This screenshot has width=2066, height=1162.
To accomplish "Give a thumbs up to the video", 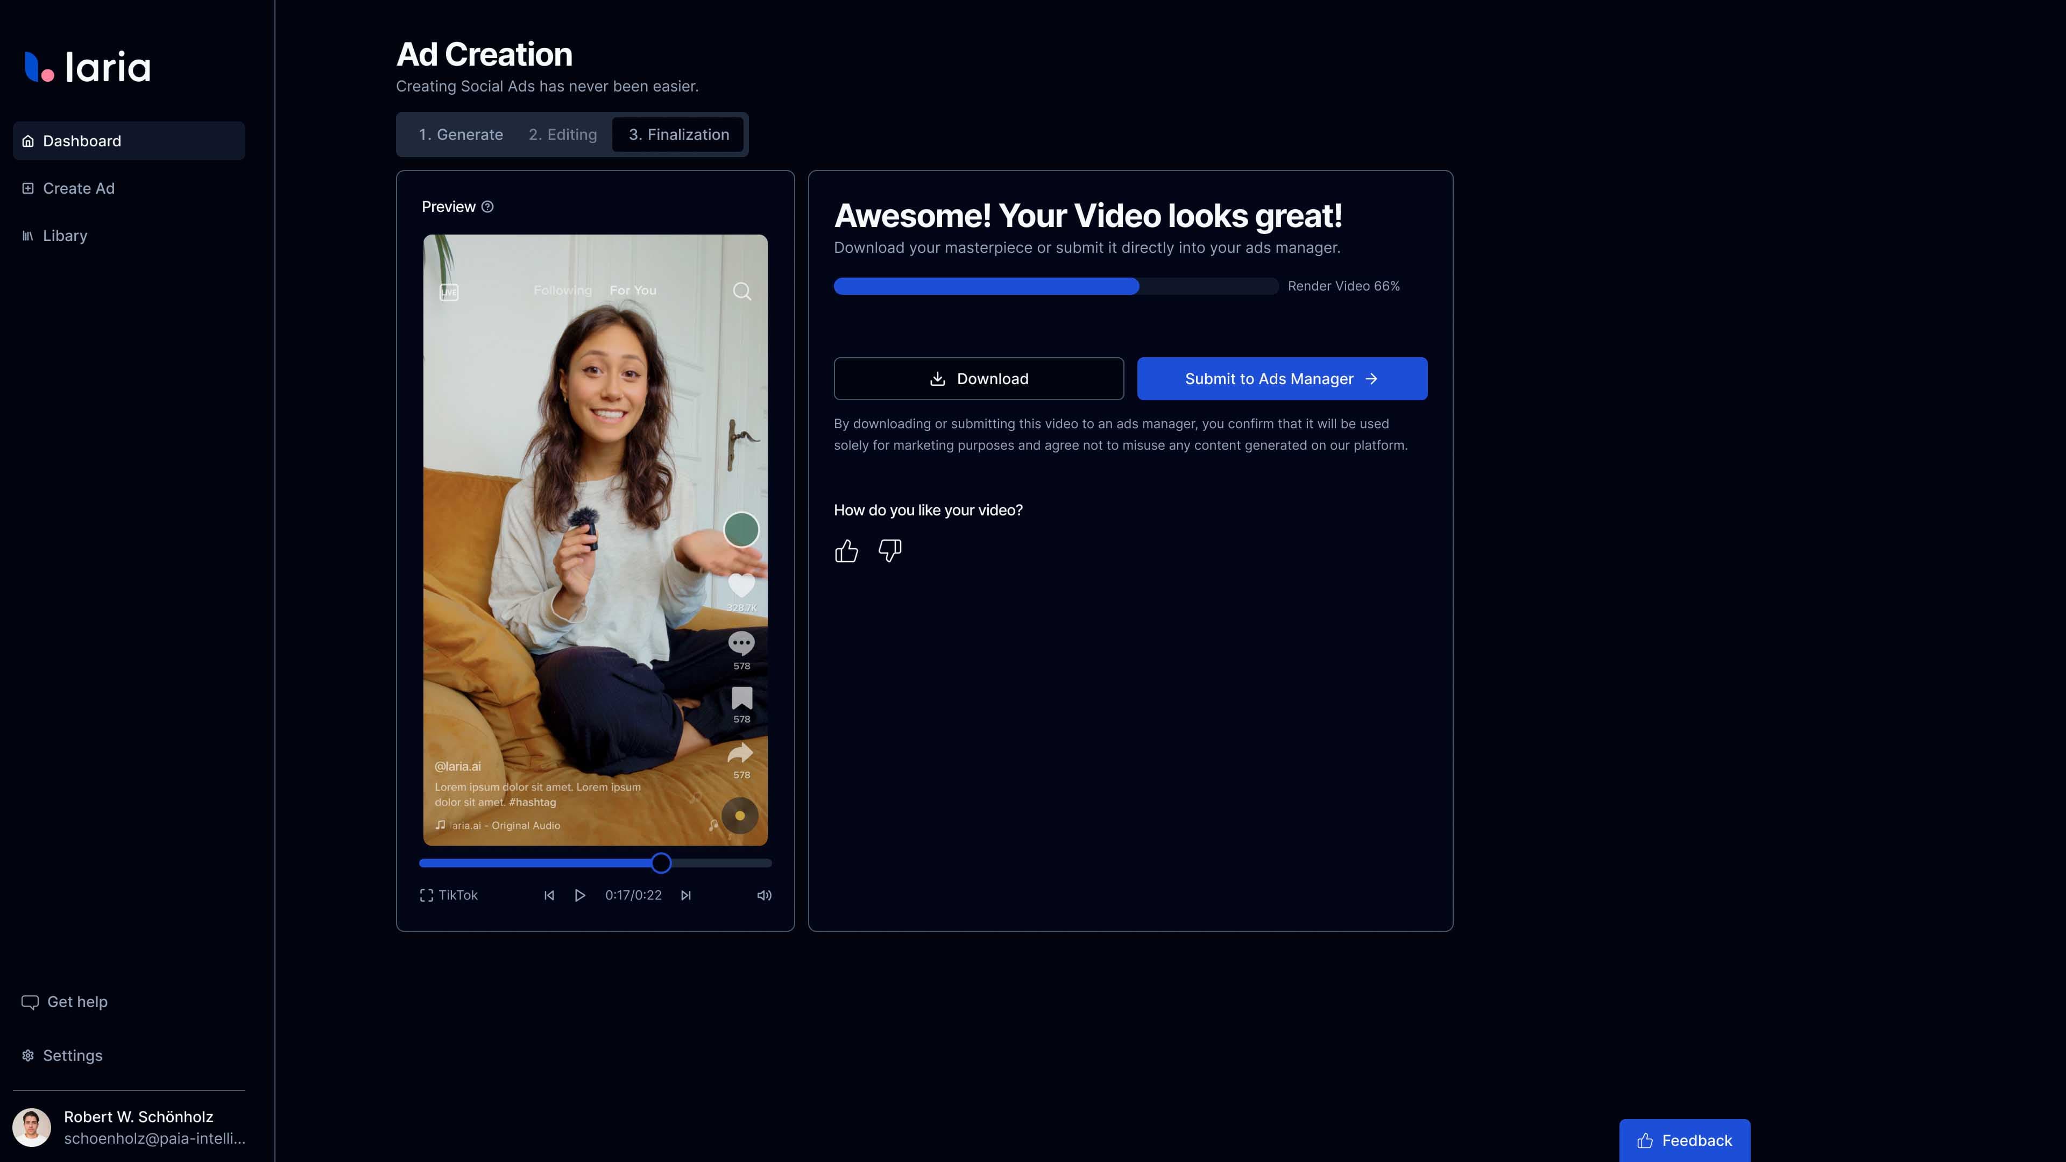I will tap(846, 551).
